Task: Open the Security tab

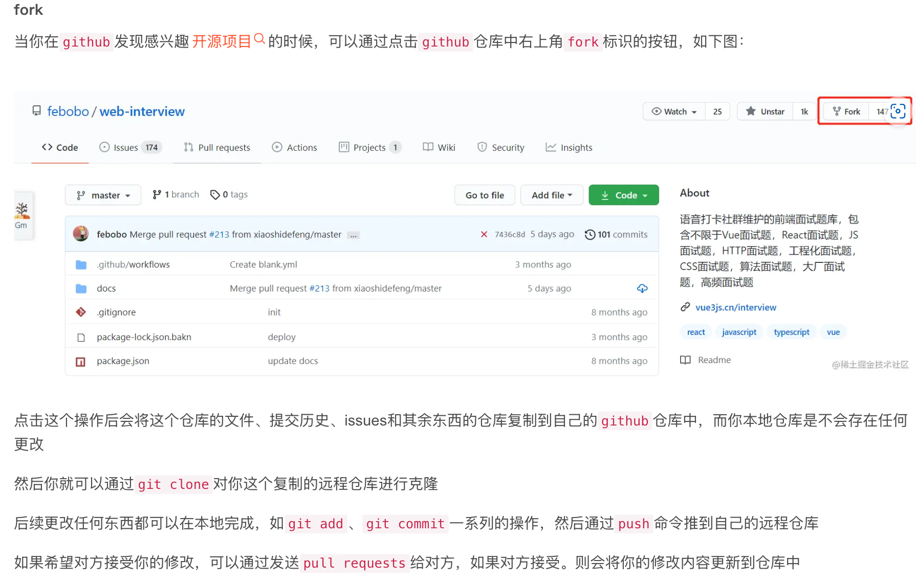Action: coord(500,147)
